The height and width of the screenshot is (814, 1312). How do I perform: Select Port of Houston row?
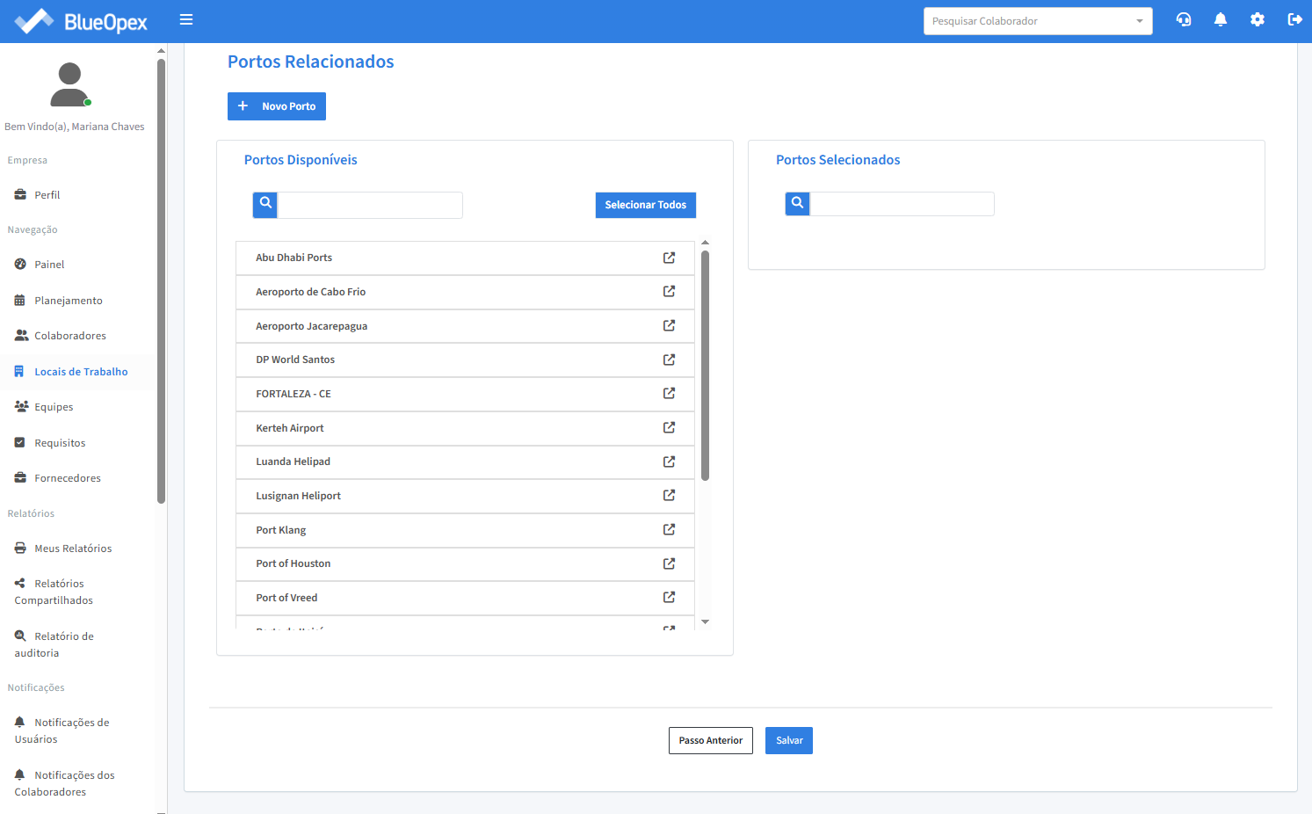465,563
